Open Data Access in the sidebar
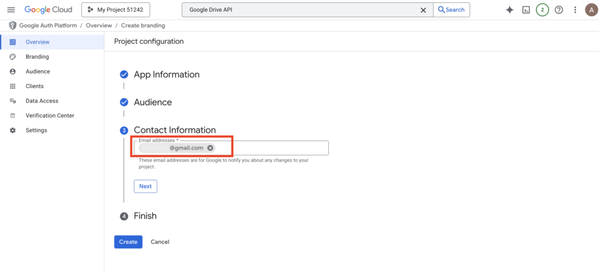The image size is (599, 273). (42, 101)
